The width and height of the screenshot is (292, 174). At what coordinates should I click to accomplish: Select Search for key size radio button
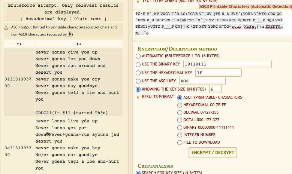(x=138, y=173)
